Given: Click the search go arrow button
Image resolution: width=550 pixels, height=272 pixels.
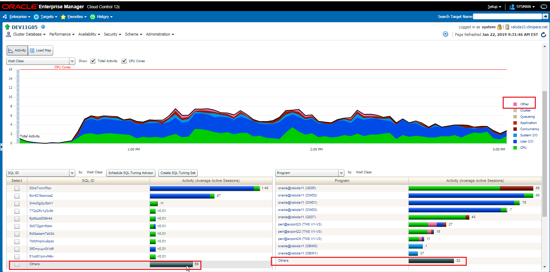Looking at the screenshot, I should pos(546,16).
